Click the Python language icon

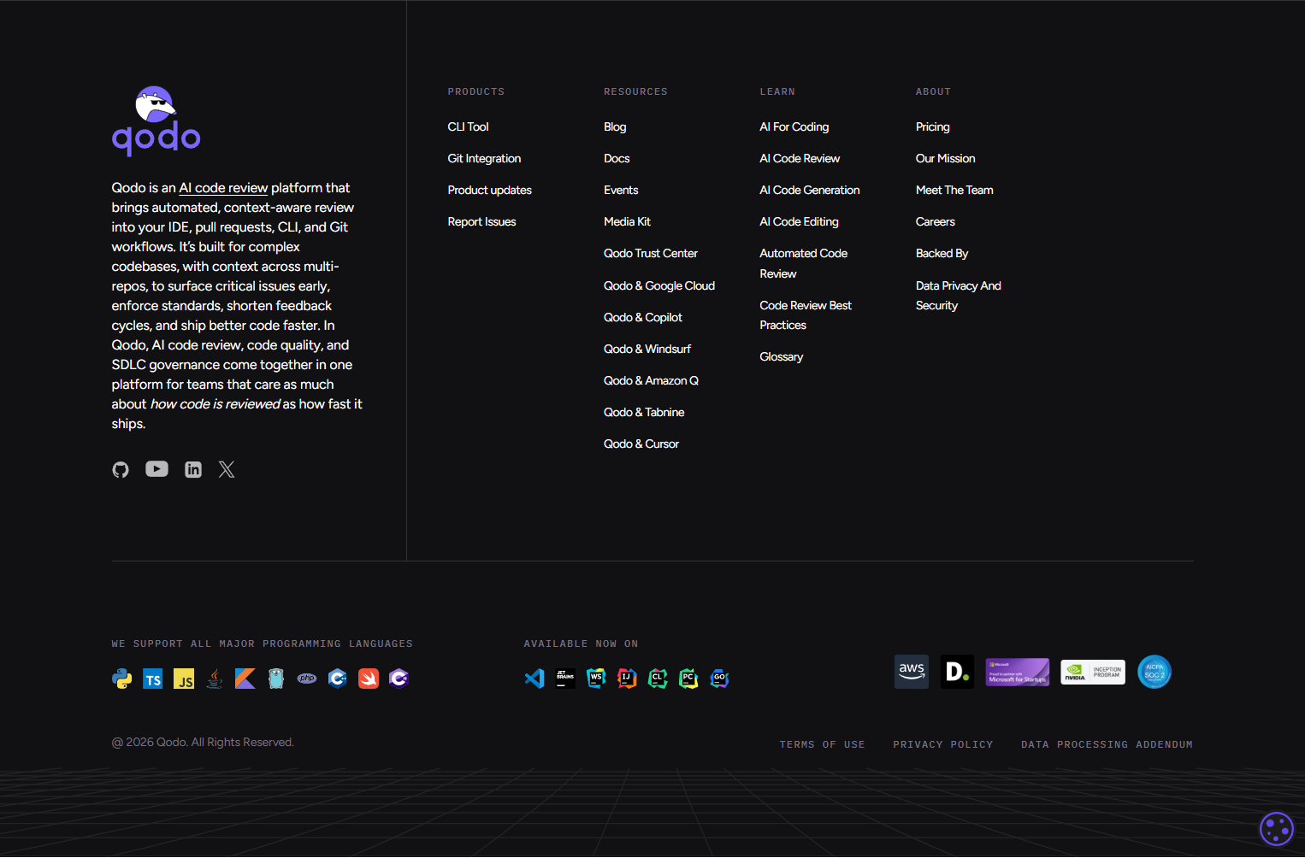[122, 679]
